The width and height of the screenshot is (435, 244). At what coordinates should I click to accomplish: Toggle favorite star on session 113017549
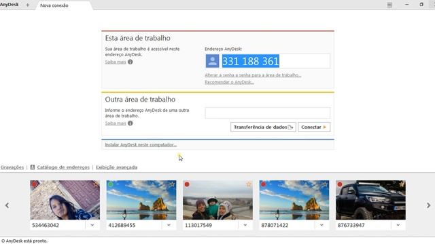click(x=249, y=184)
